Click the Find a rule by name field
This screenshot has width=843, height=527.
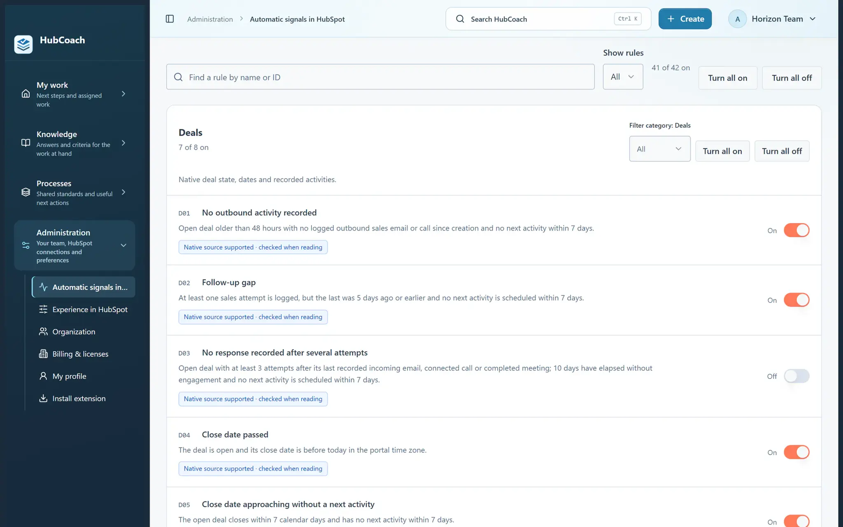click(380, 77)
